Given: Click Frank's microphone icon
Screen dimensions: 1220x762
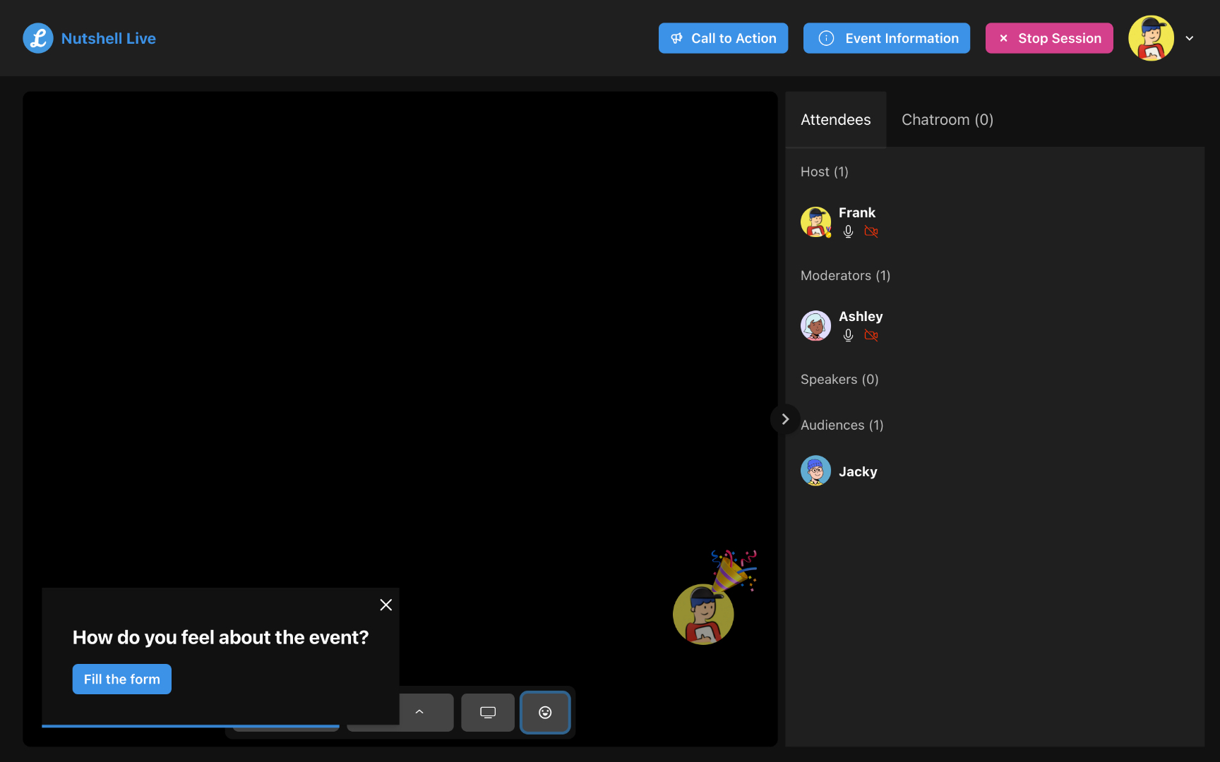Looking at the screenshot, I should pyautogui.click(x=847, y=231).
